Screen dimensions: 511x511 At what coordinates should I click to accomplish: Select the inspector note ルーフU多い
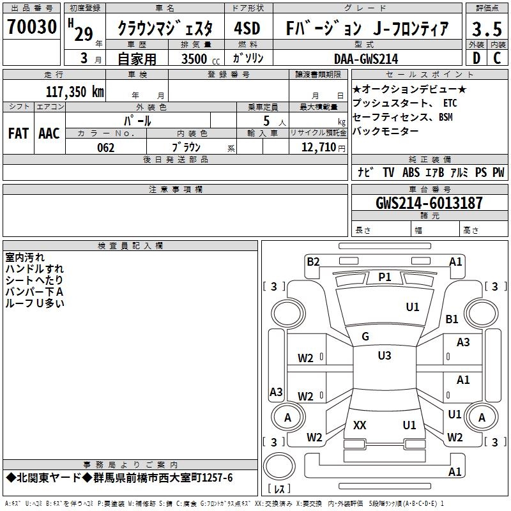(34, 303)
